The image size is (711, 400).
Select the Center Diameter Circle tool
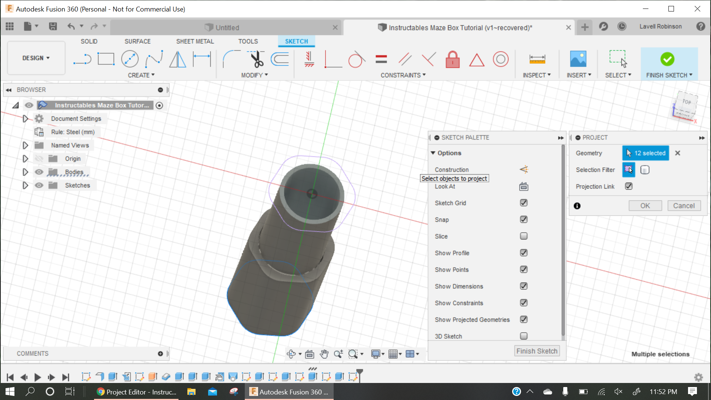(130, 59)
